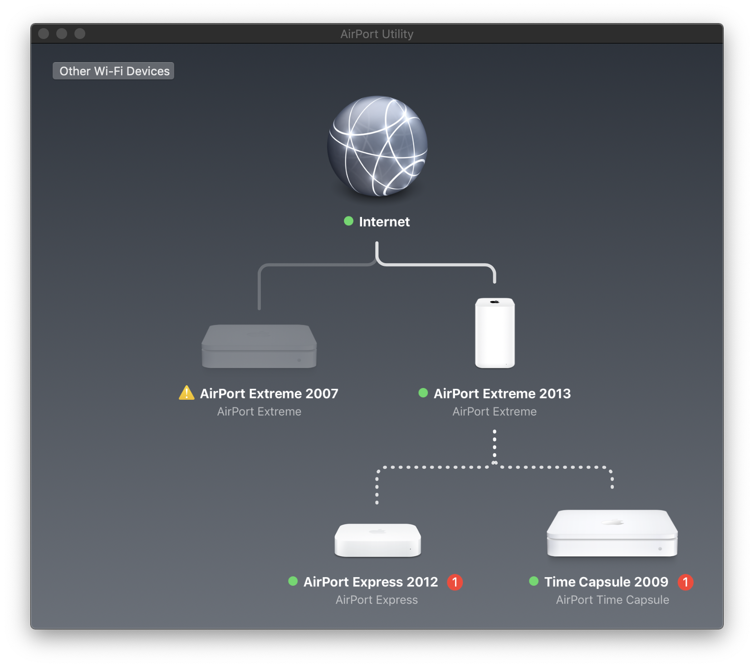Click the yellow warning triangle for AirPort Extreme 2007
The image size is (754, 667).
(186, 393)
